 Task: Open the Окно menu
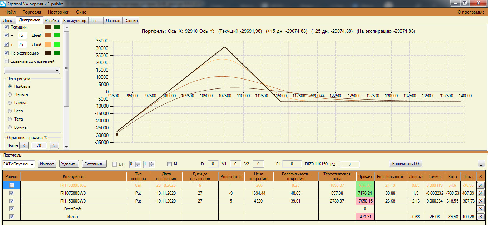(81, 12)
